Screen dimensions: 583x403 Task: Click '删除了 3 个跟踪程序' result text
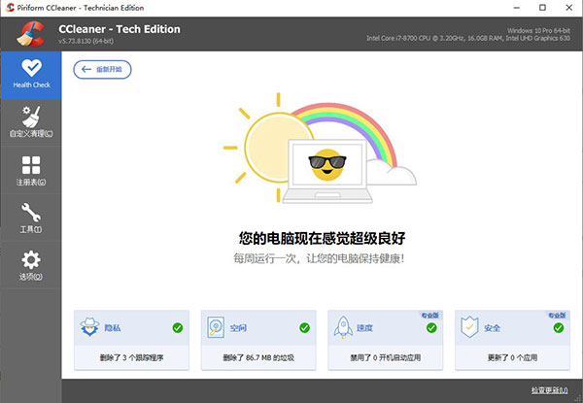(131, 357)
